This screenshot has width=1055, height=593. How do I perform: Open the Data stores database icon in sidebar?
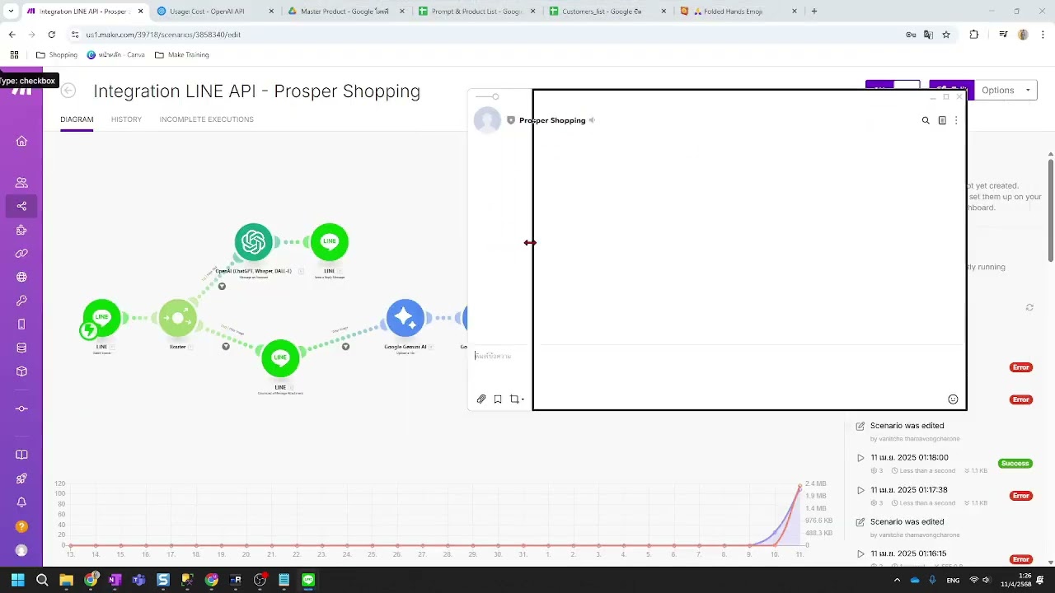tap(21, 348)
